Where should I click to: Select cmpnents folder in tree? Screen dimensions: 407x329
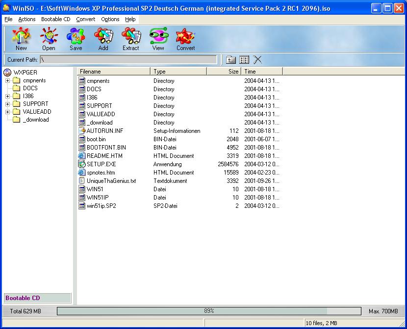(x=34, y=80)
